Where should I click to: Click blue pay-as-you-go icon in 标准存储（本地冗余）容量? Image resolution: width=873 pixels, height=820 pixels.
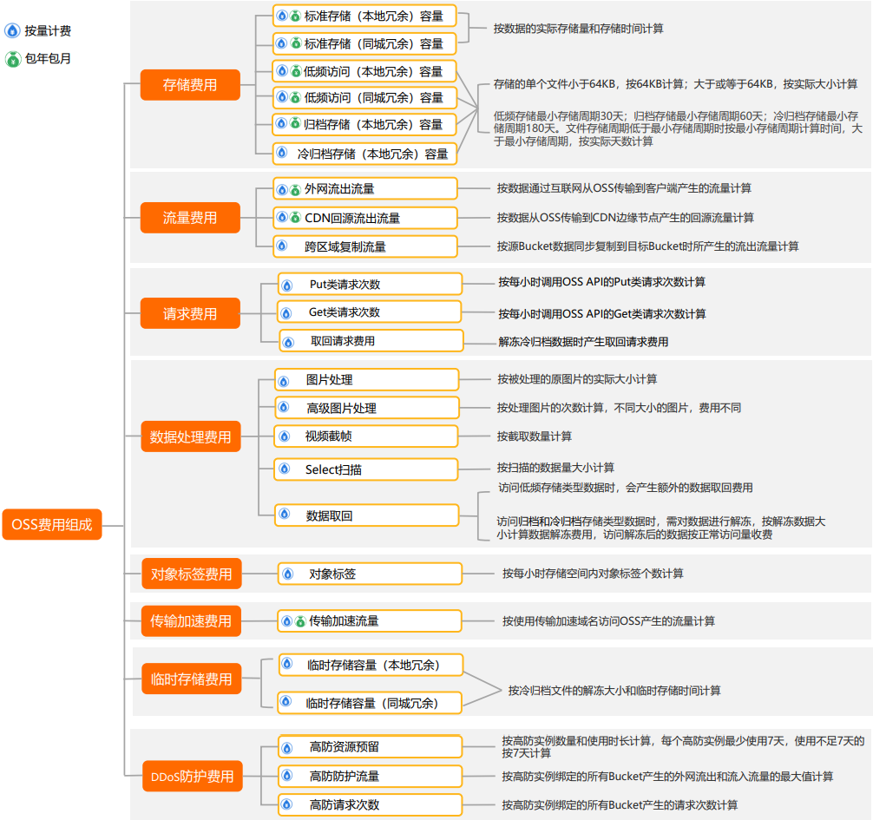[282, 16]
